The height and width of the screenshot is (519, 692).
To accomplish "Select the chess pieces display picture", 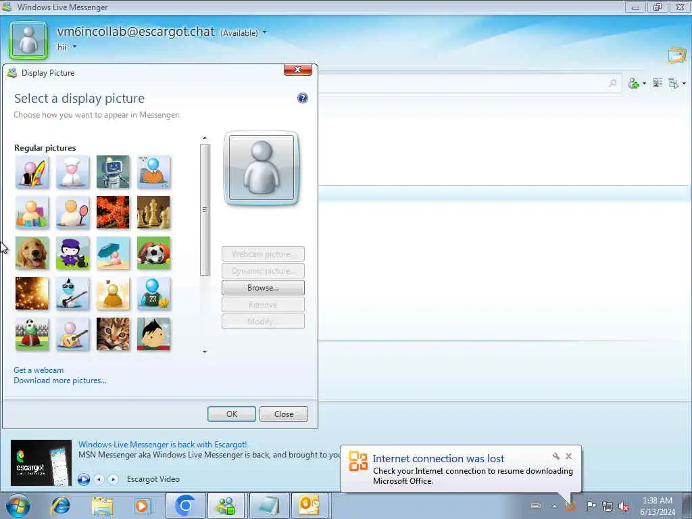I will pos(153,212).
